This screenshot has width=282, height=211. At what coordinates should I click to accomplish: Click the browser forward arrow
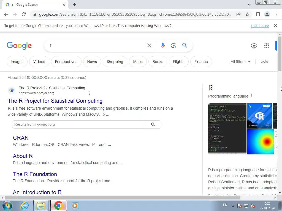click(15, 14)
